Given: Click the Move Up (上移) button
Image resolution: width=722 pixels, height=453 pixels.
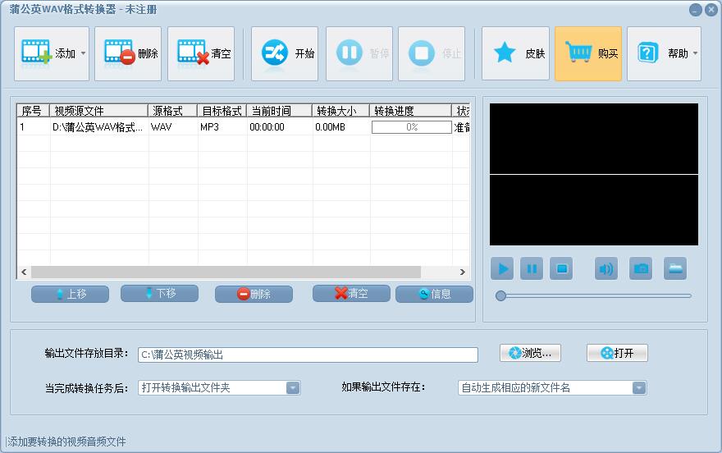Looking at the screenshot, I should [70, 294].
